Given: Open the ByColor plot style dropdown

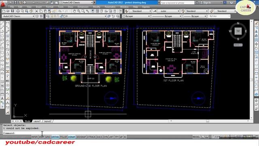Looking at the screenshot, I should click(219, 16).
